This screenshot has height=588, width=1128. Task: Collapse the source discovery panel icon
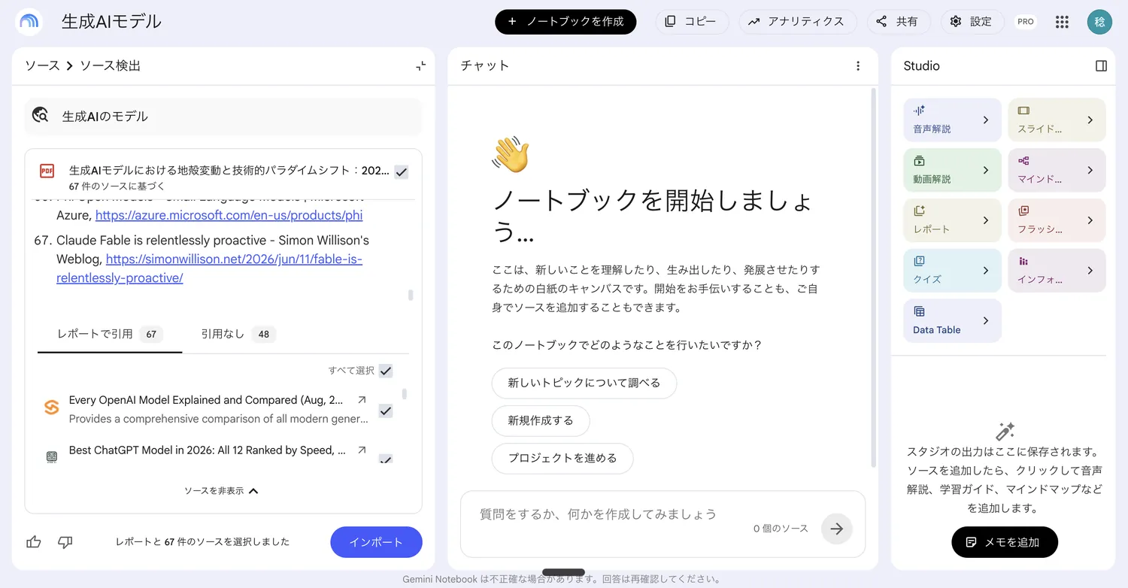coord(420,66)
